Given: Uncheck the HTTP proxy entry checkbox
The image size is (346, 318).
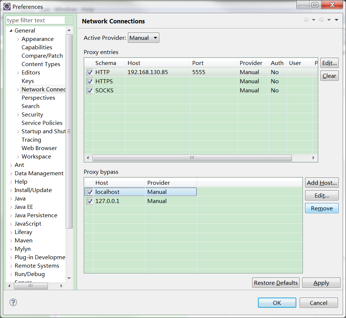Looking at the screenshot, I should pos(90,72).
